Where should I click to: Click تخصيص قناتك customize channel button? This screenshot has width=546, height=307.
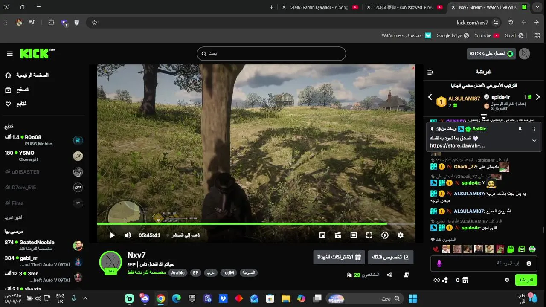[x=391, y=257]
